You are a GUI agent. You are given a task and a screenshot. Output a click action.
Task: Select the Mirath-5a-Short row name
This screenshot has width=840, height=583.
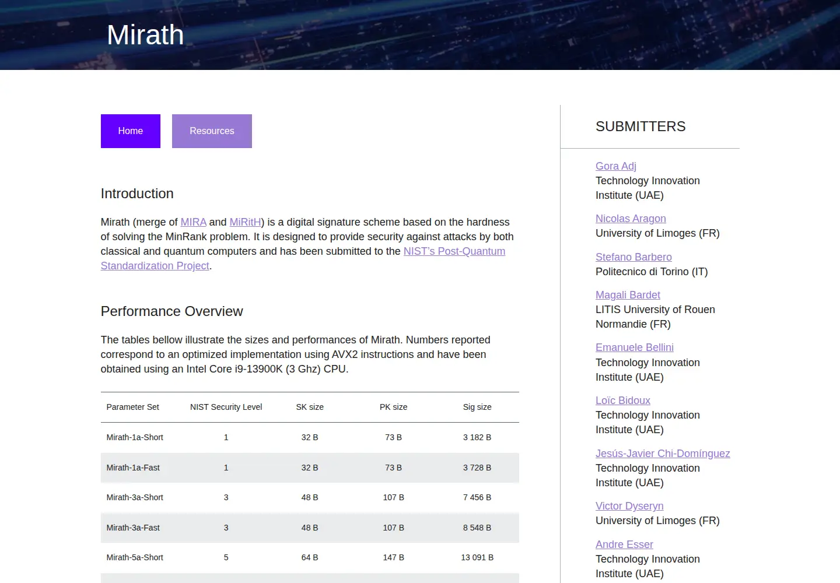tap(135, 557)
